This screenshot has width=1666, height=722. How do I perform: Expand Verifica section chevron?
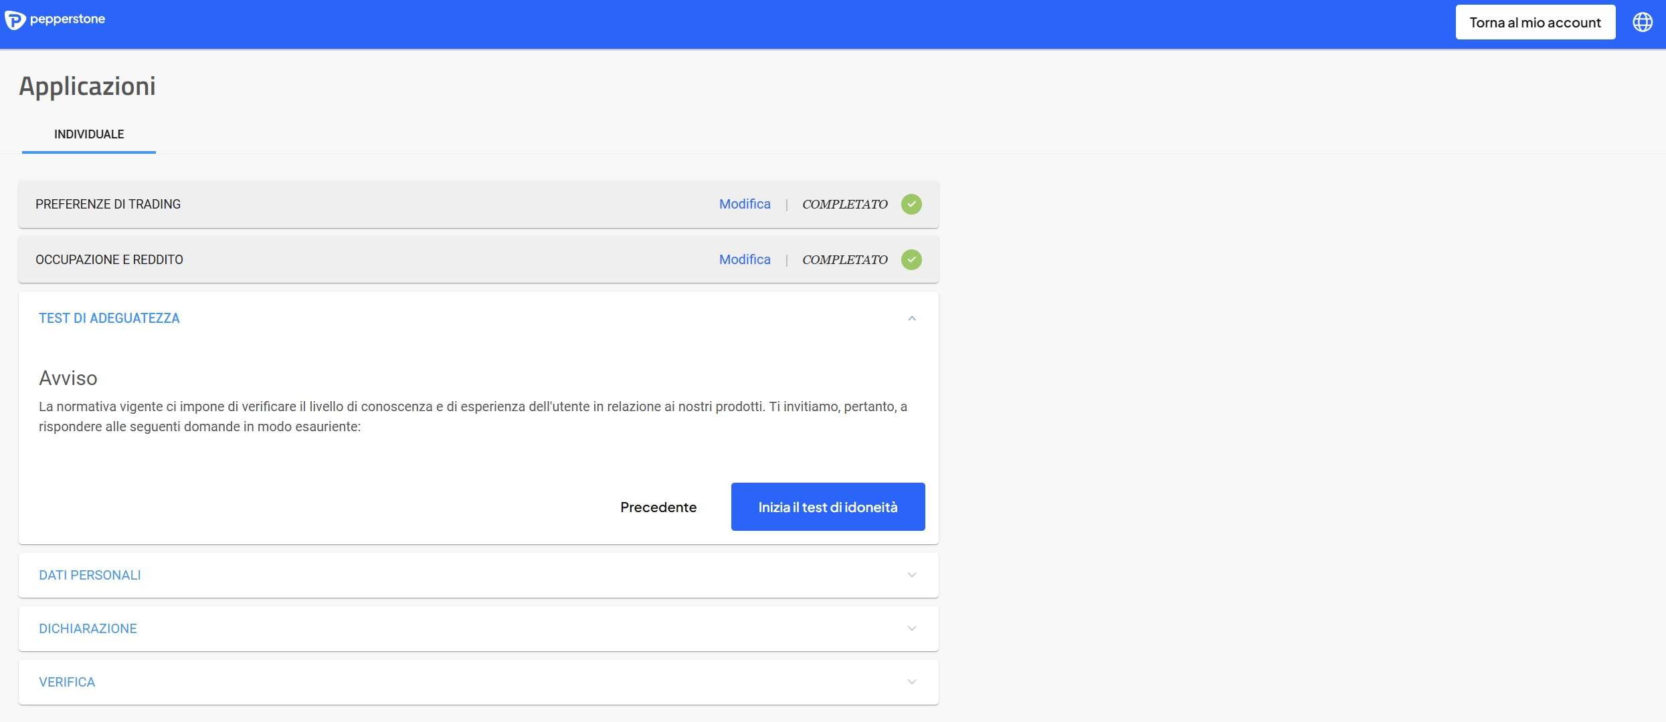pyautogui.click(x=911, y=682)
